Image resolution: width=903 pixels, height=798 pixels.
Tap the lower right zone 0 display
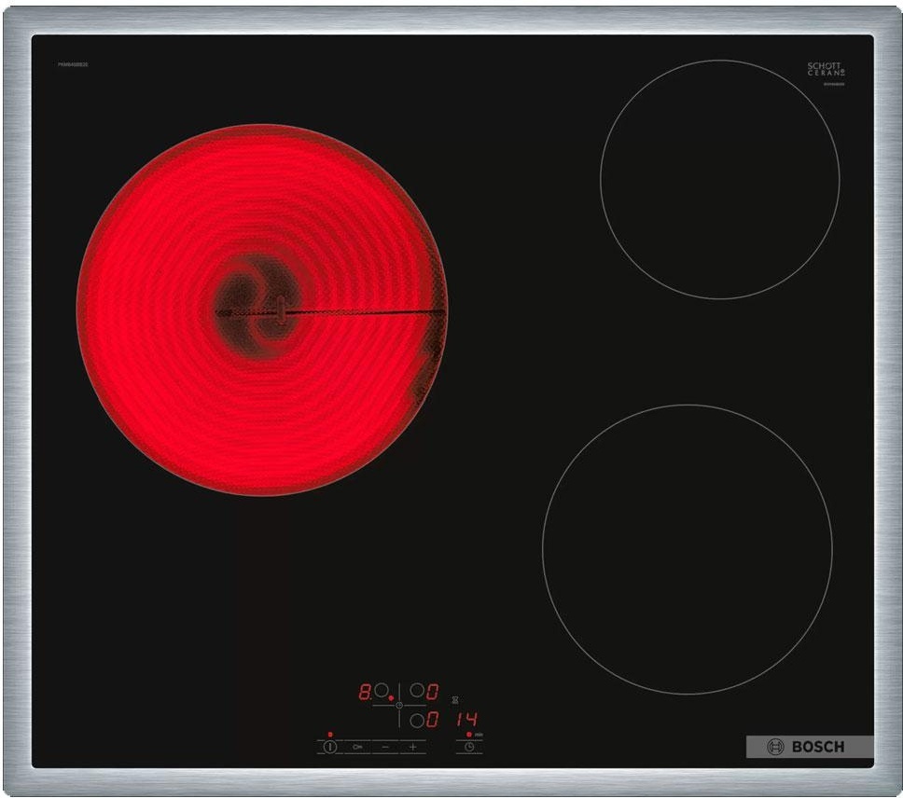point(433,719)
